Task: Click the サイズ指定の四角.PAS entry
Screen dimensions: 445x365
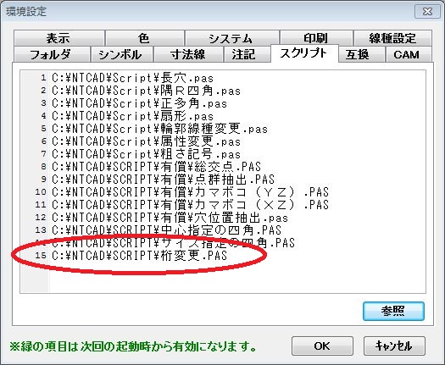Action: coord(173,243)
